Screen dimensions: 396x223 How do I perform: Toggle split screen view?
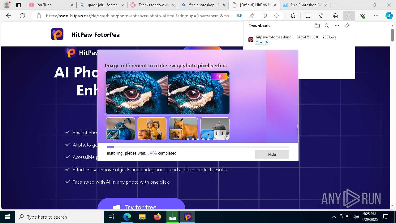pyautogui.click(x=308, y=16)
